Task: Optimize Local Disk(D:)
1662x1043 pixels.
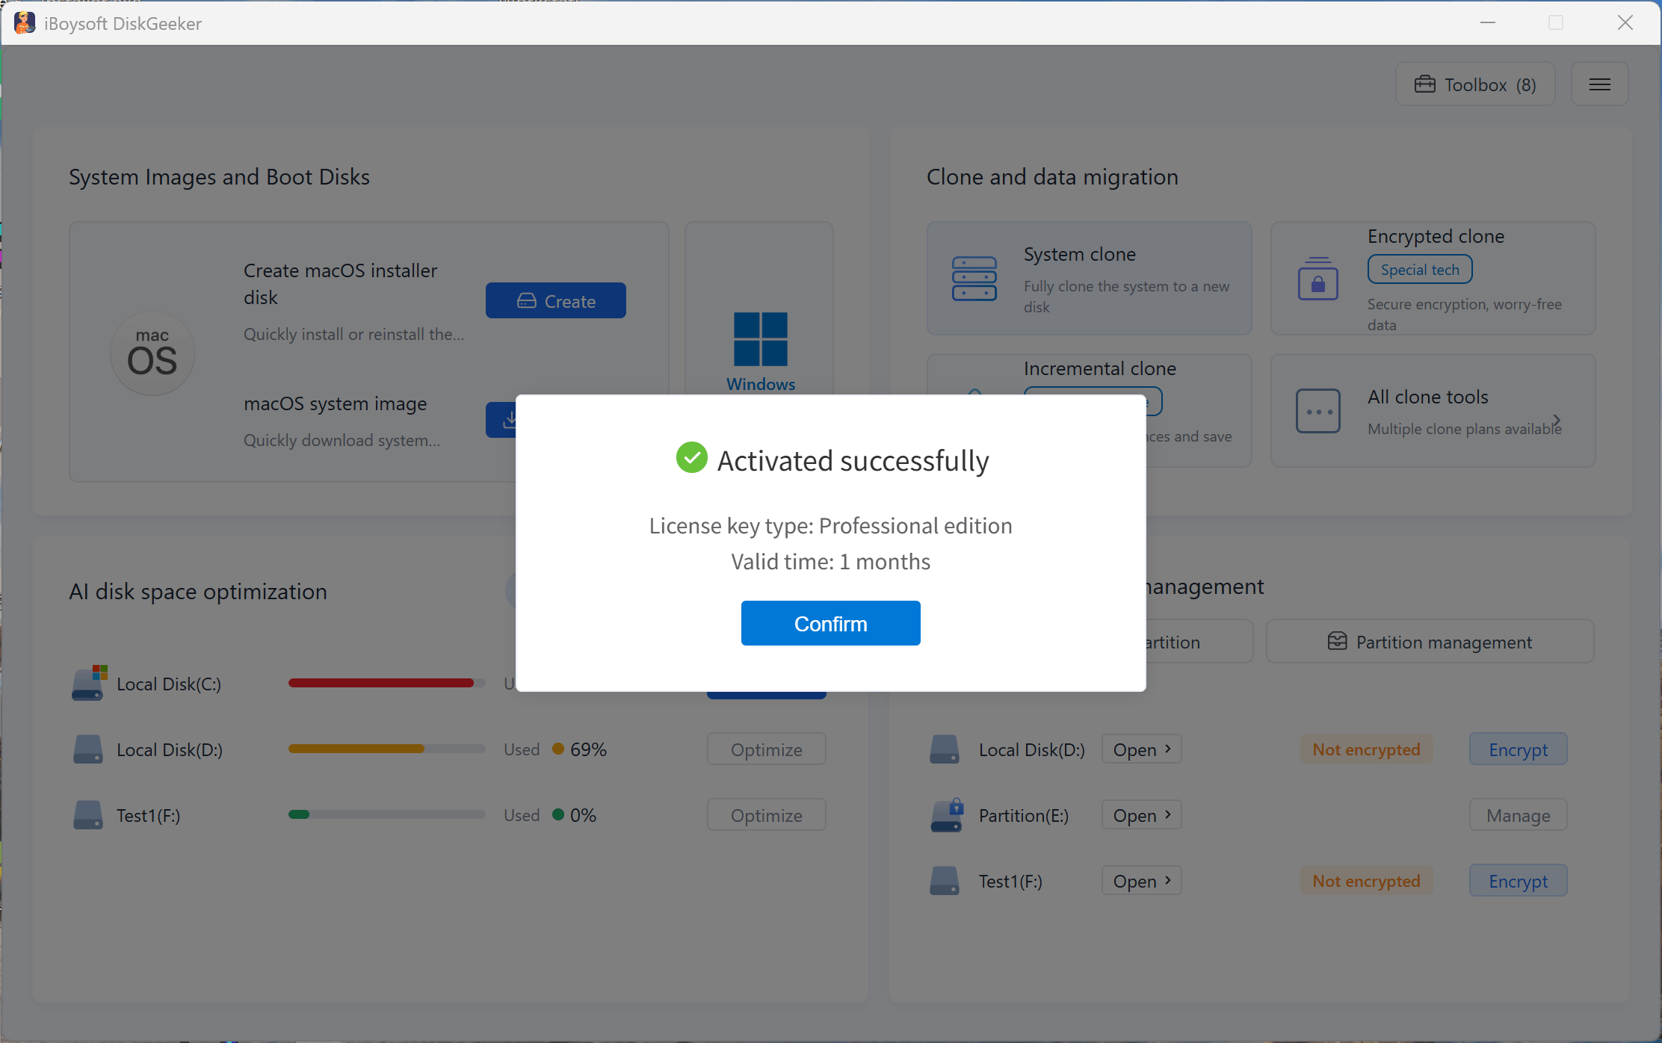Action: (x=767, y=749)
